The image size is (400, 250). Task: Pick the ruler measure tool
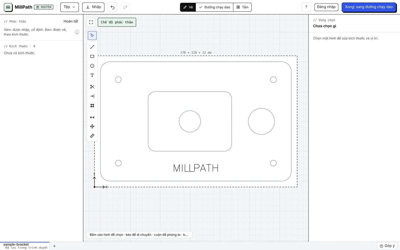coord(92,136)
